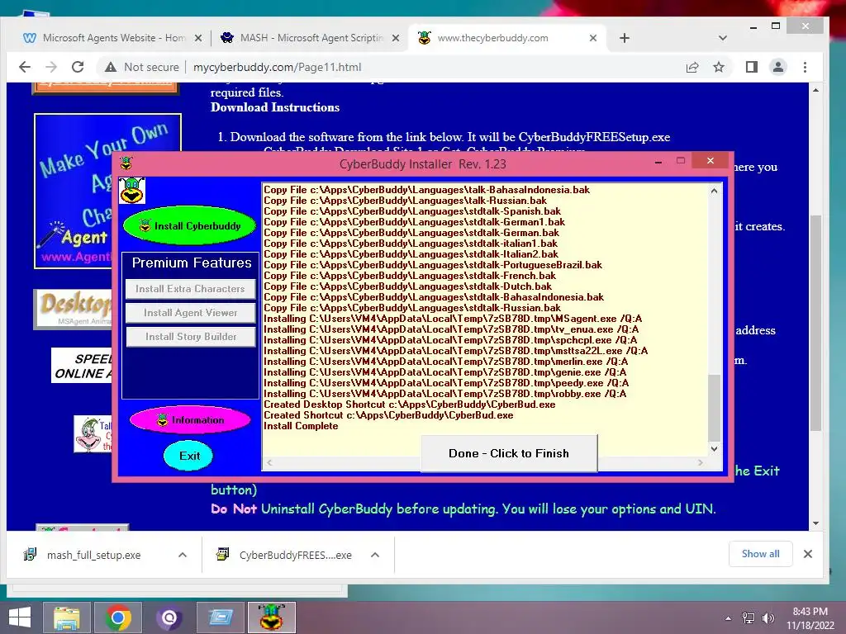
Task: Click CyberBuddy character icon in installer panel
Action: tap(132, 191)
